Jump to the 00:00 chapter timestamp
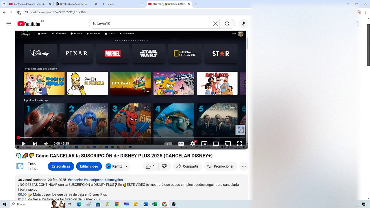 22,194
